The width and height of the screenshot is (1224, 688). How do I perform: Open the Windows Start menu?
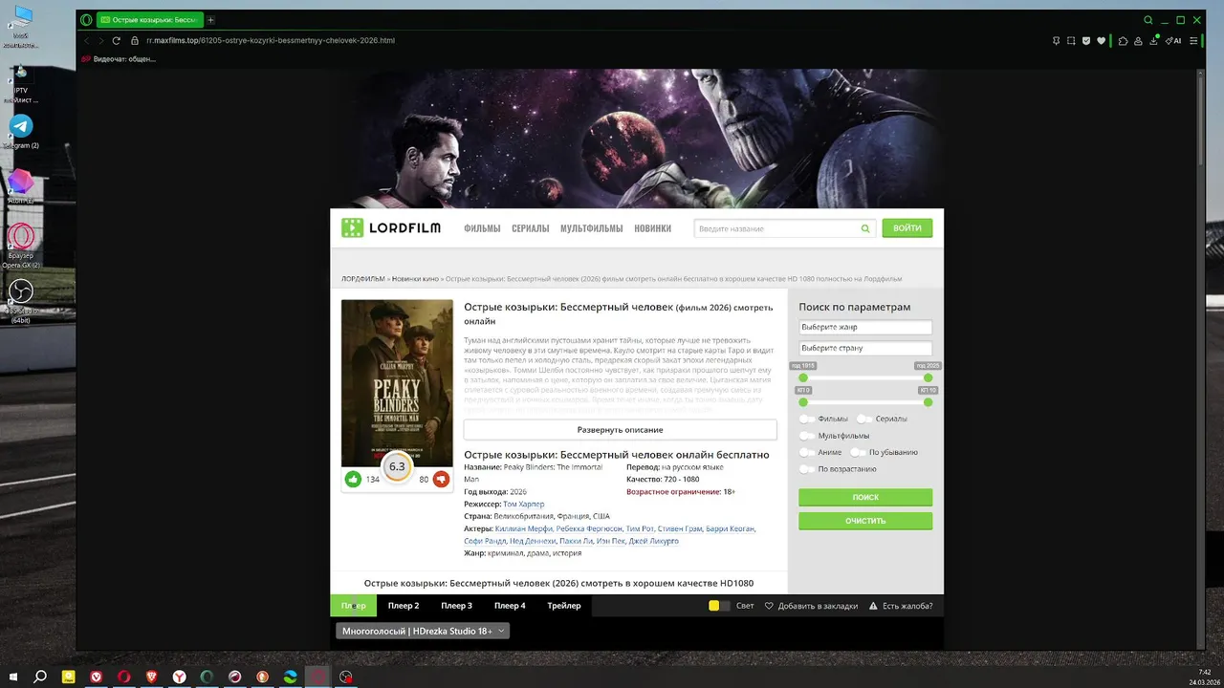[13, 677]
